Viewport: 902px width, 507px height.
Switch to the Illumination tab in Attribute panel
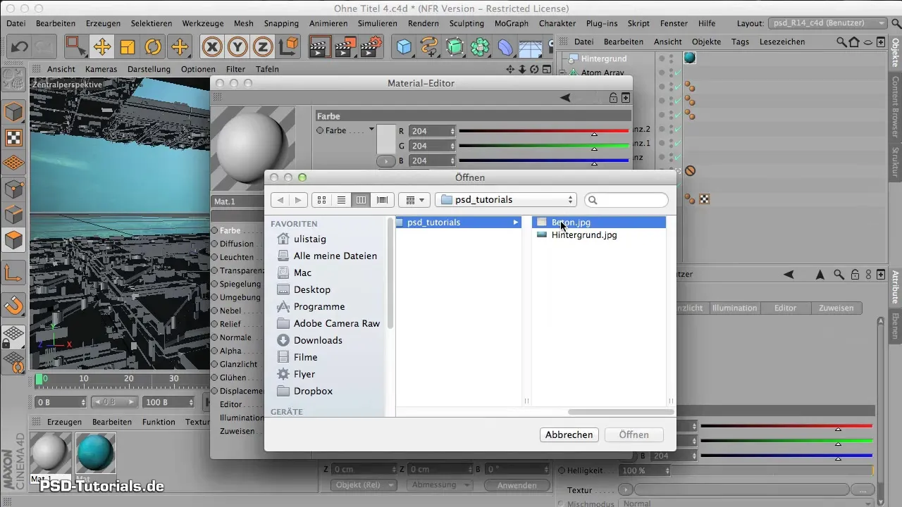[x=734, y=308]
